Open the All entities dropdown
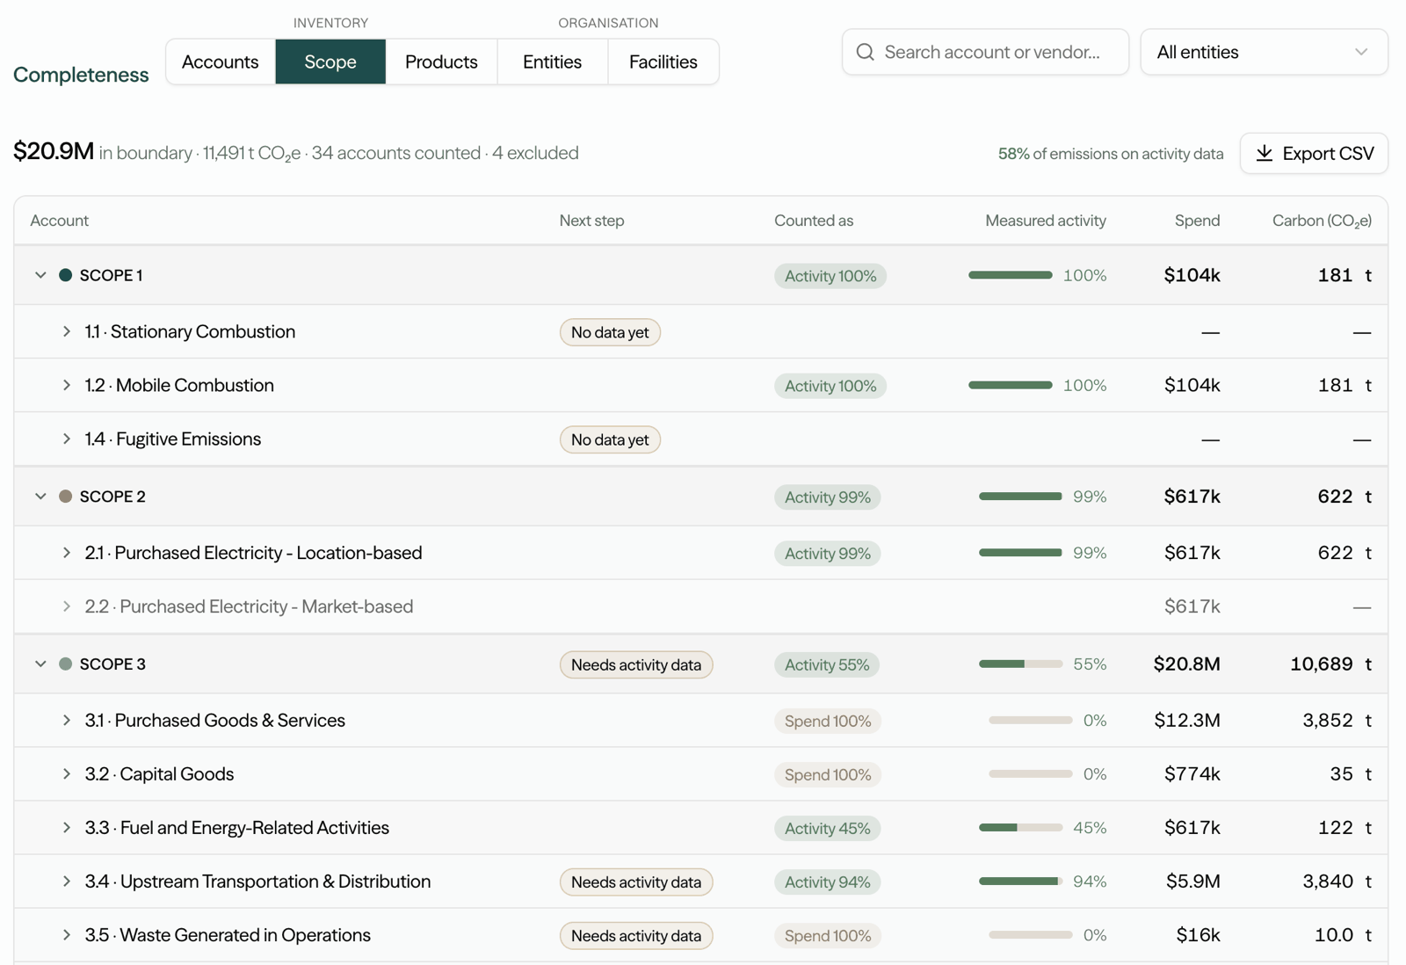Screen dimensions: 1406x965 [1264, 52]
